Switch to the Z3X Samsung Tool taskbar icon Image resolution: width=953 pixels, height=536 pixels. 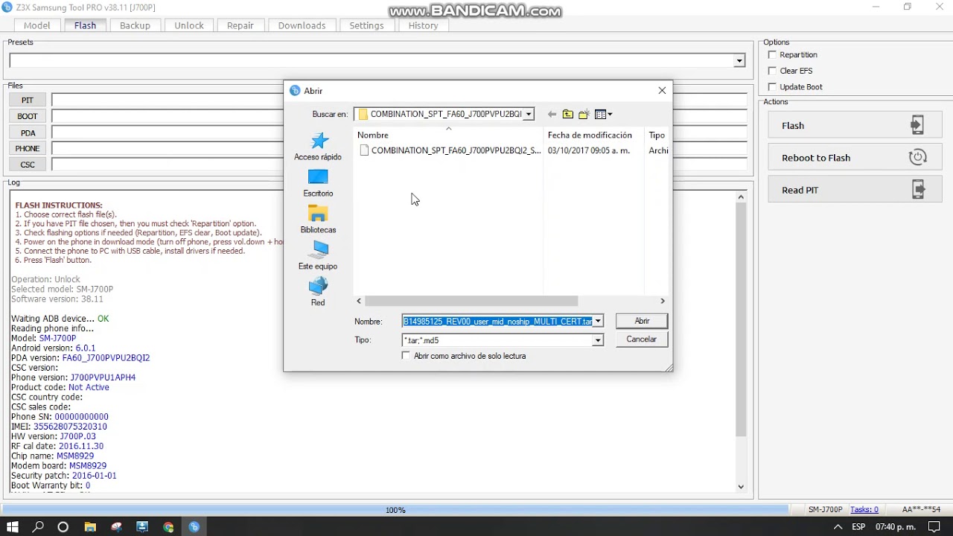[x=194, y=527]
